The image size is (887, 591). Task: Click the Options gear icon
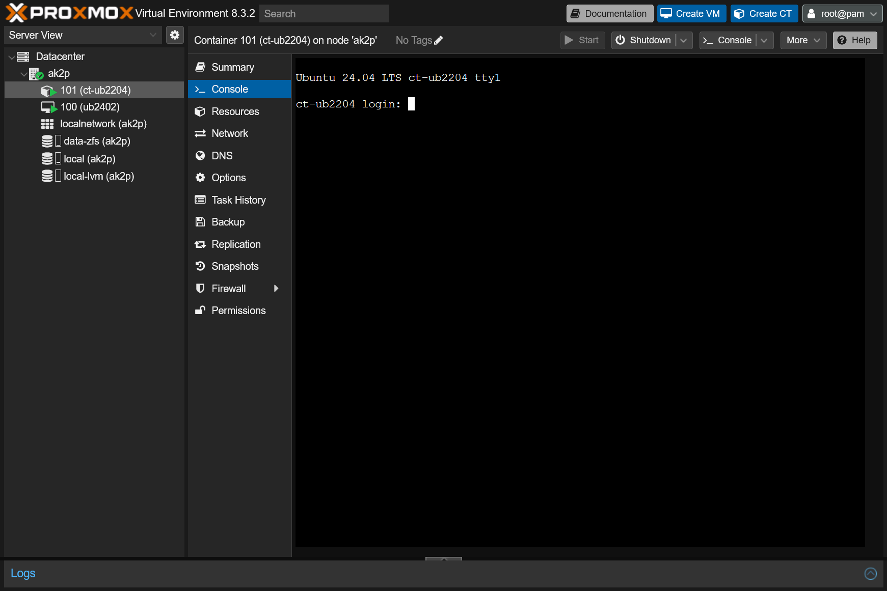coord(200,178)
